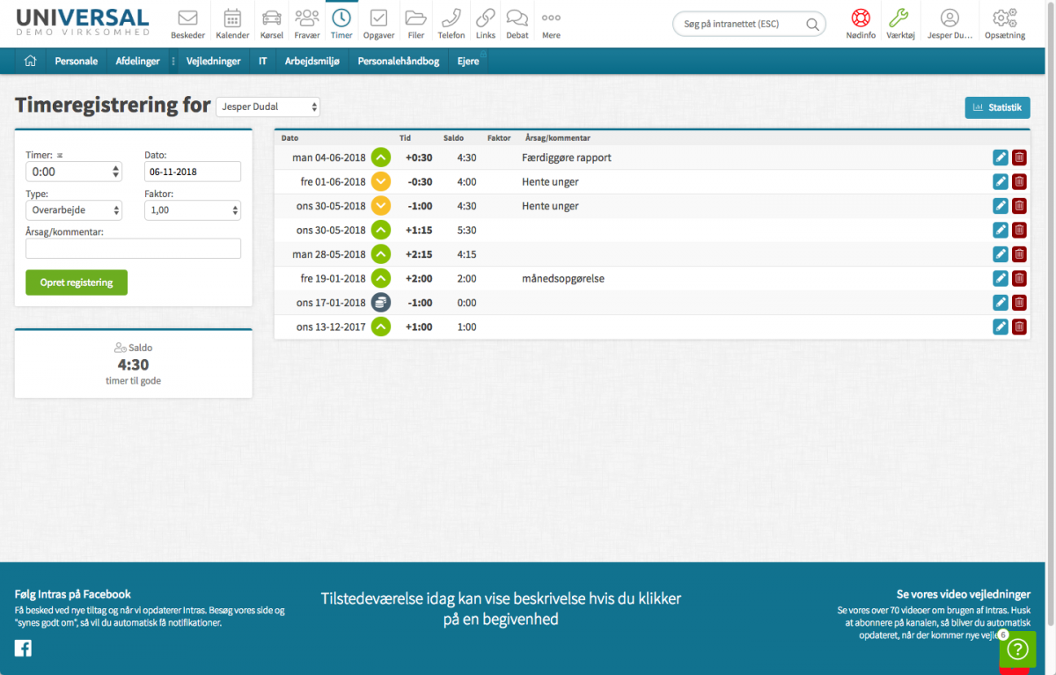The height and width of the screenshot is (675, 1056).
Task: Select Arbejdsmiljø in the navigation bar
Action: coord(312,62)
